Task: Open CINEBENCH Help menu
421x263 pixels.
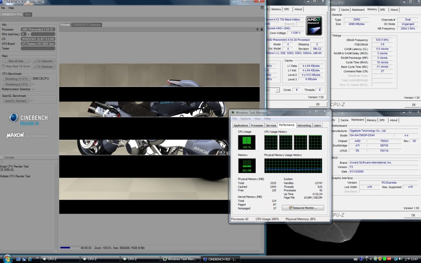Action: point(11,8)
